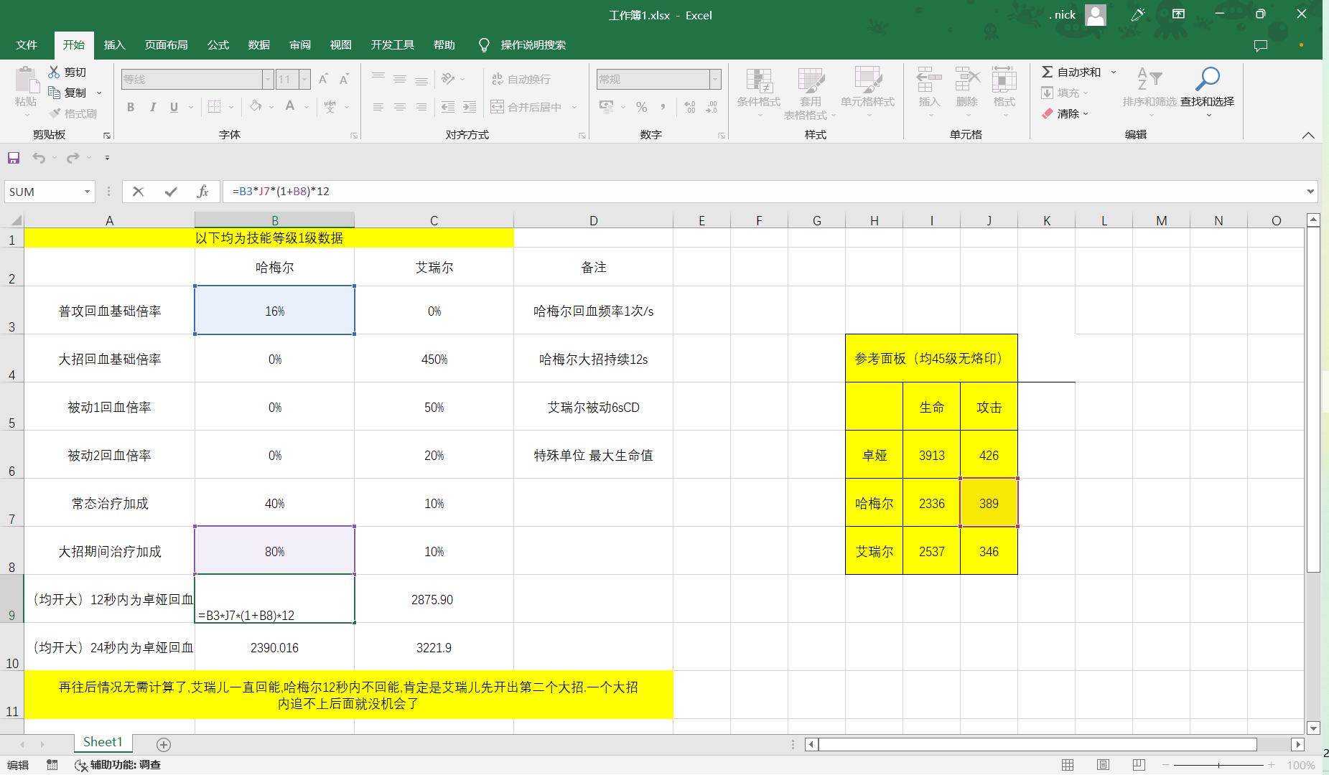
Task: Click the Save icon in quick access toolbar
Action: click(x=14, y=158)
